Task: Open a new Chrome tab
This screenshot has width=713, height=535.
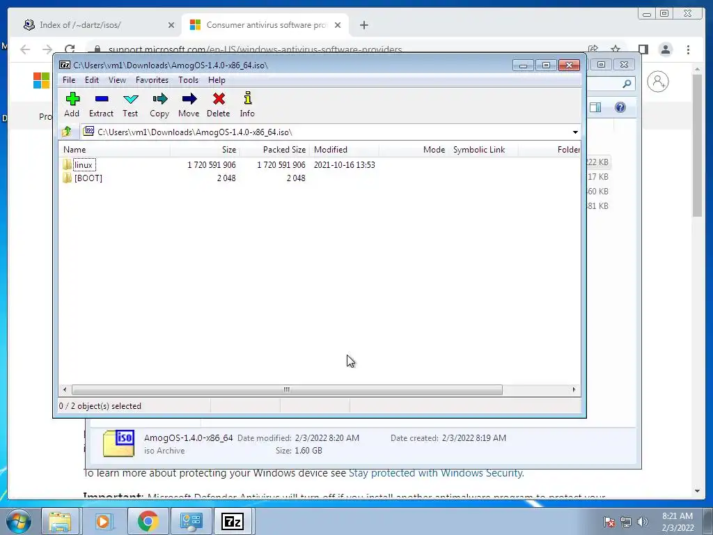Action: point(363,25)
